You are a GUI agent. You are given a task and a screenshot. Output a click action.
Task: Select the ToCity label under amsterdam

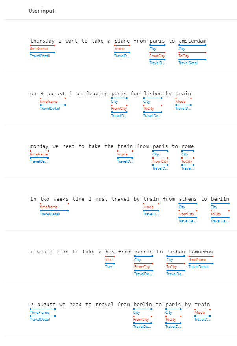184,56
